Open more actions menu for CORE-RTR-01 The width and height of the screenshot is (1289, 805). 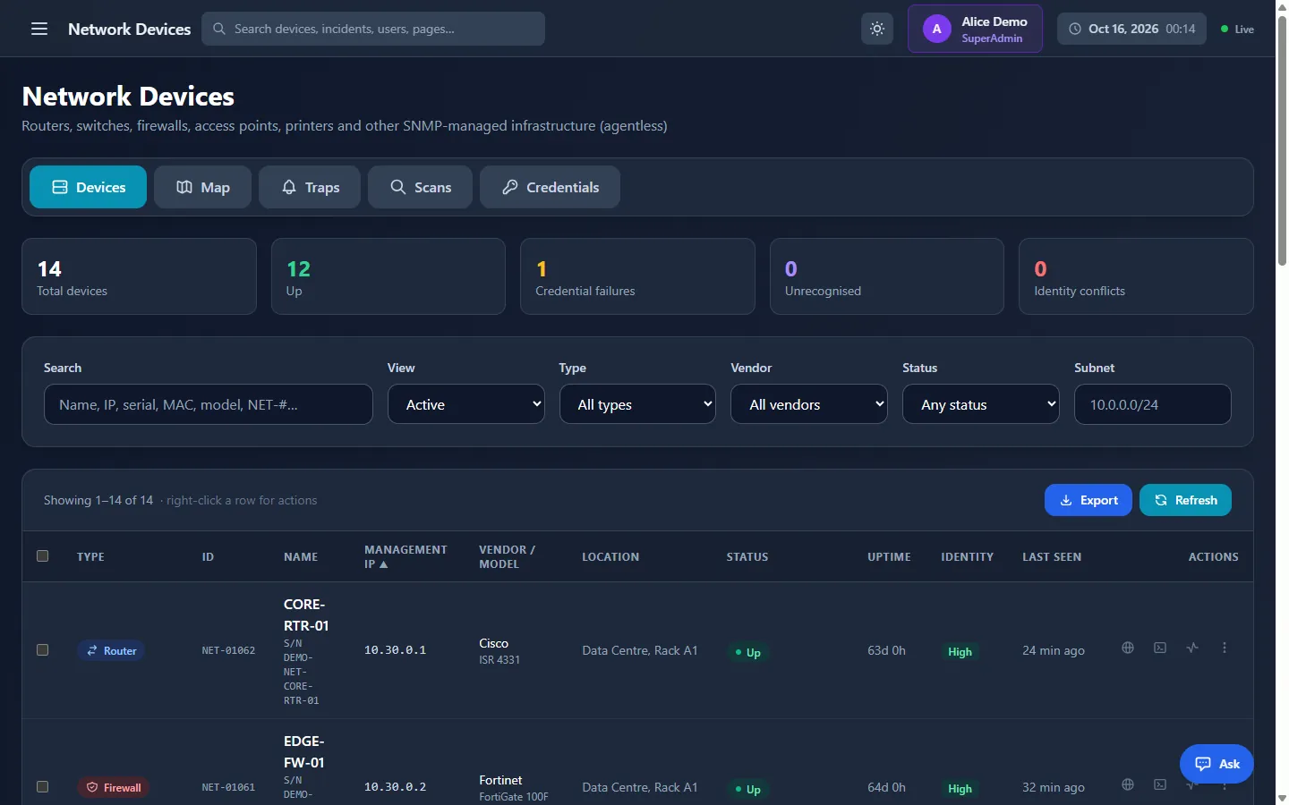[1225, 648]
